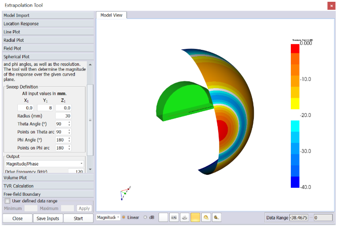Click the Radius (mm) input field
This screenshot has width=338, height=226.
(63, 116)
